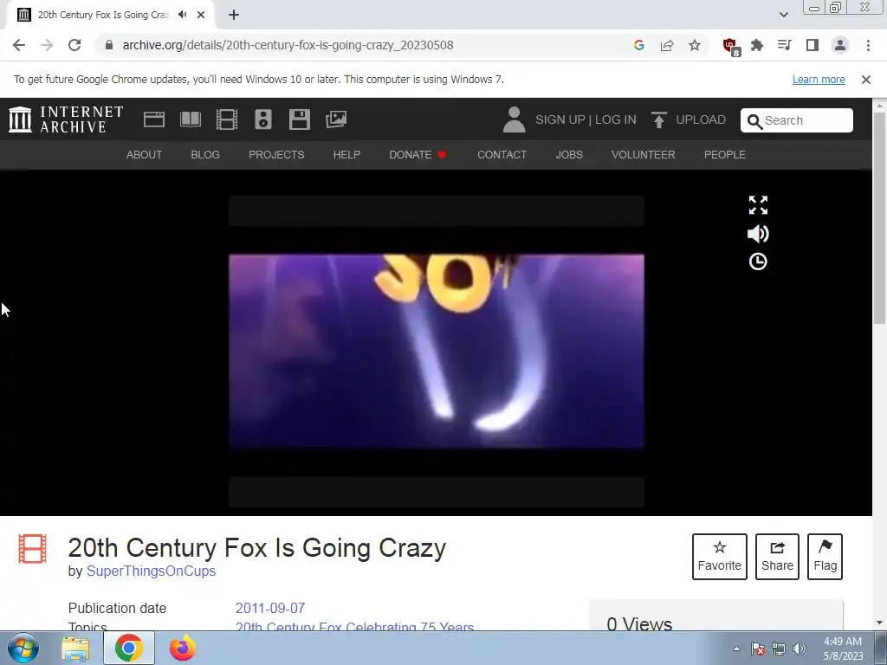Open the JOBS menu item
This screenshot has width=887, height=665.
pos(569,154)
